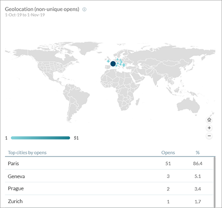This screenshot has height=208, width=222.
Task: Click the 1-Oct-19 to 1-Nov-19 date range
Action: tap(25, 15)
